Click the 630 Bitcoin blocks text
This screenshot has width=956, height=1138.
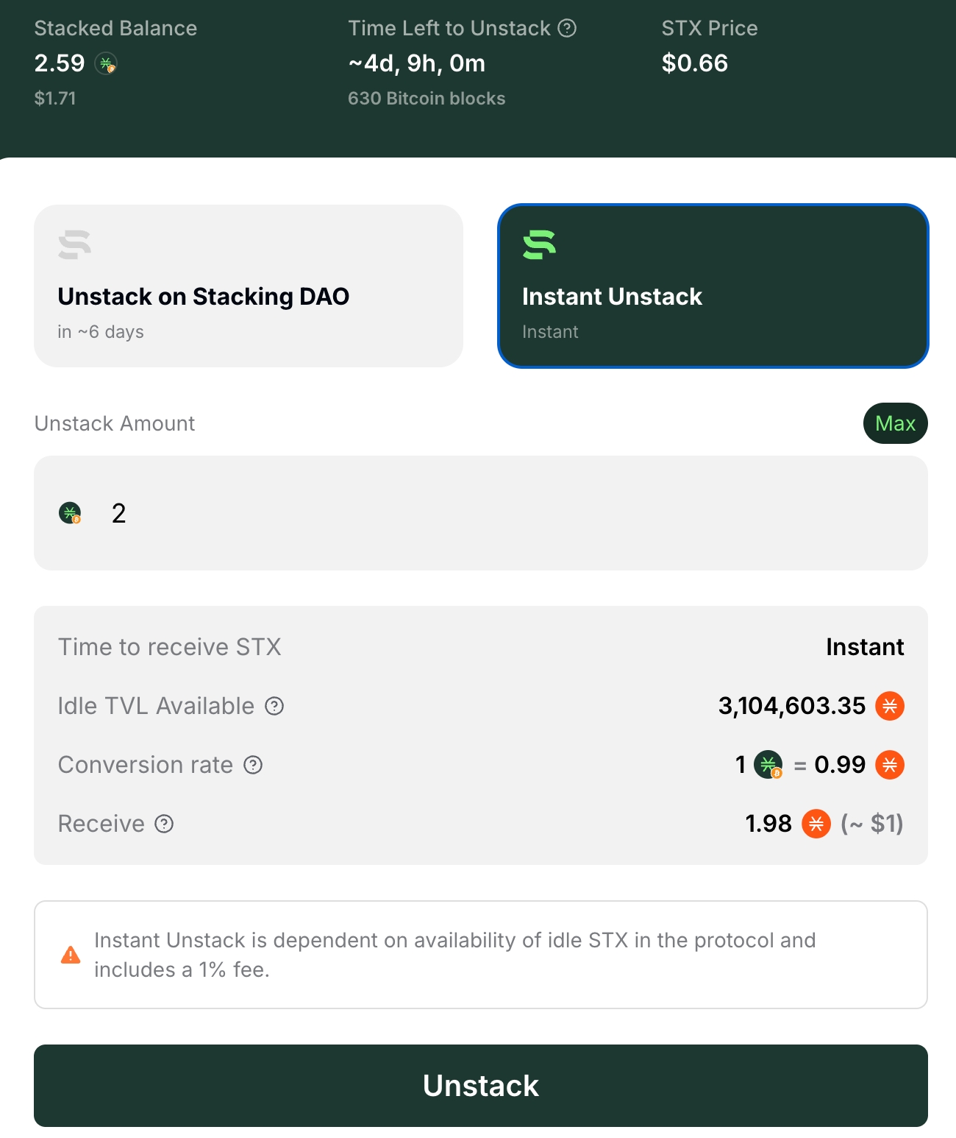click(x=427, y=99)
